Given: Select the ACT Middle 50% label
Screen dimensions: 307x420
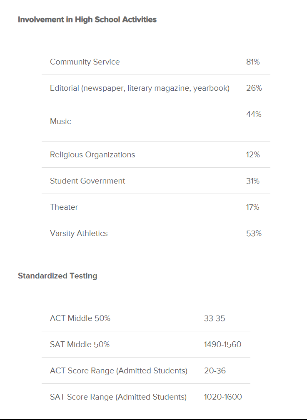Looking at the screenshot, I should pyautogui.click(x=80, y=318).
